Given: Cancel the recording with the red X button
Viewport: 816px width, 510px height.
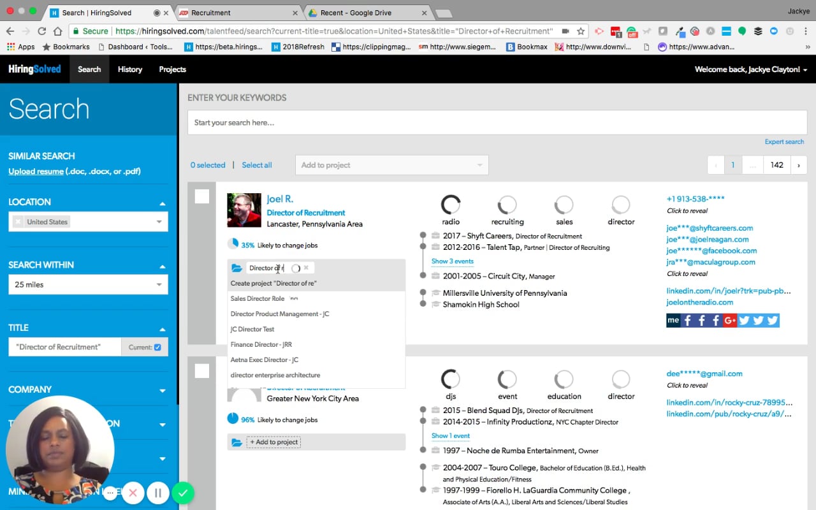Looking at the screenshot, I should tap(133, 493).
